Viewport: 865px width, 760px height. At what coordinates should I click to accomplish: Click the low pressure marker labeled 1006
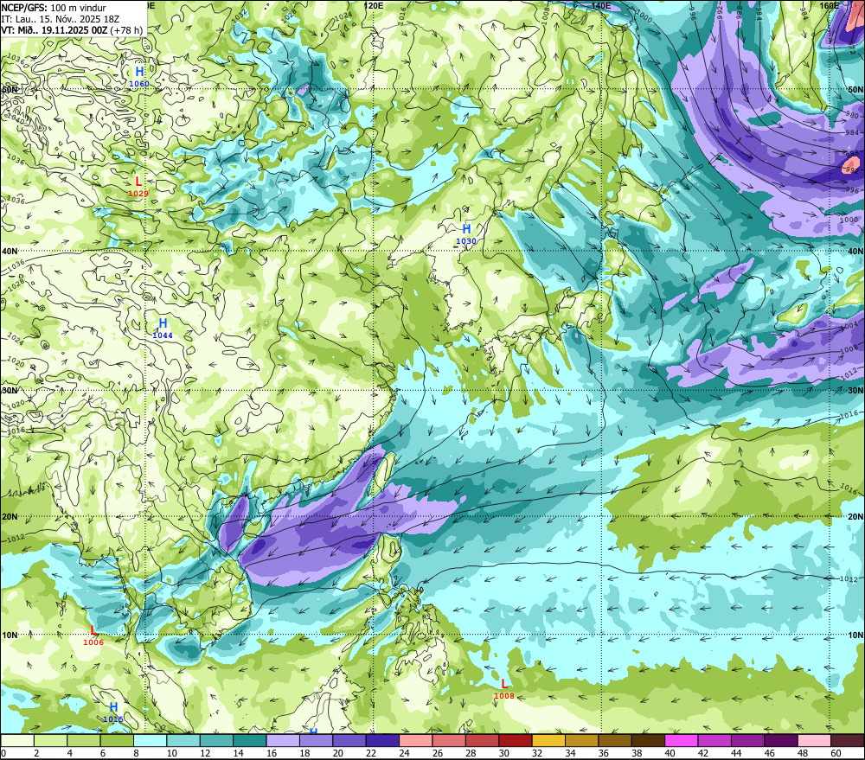[x=93, y=635]
